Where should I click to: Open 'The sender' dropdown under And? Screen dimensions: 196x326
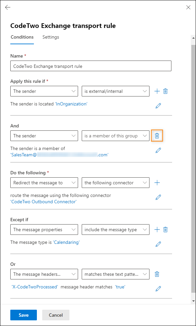click(44, 136)
